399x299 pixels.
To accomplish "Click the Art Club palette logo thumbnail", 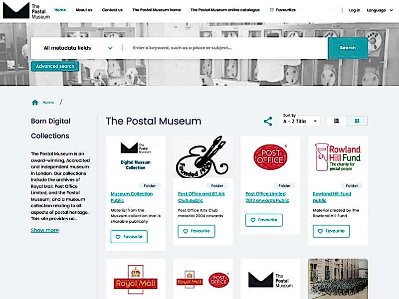I will coord(203,157).
